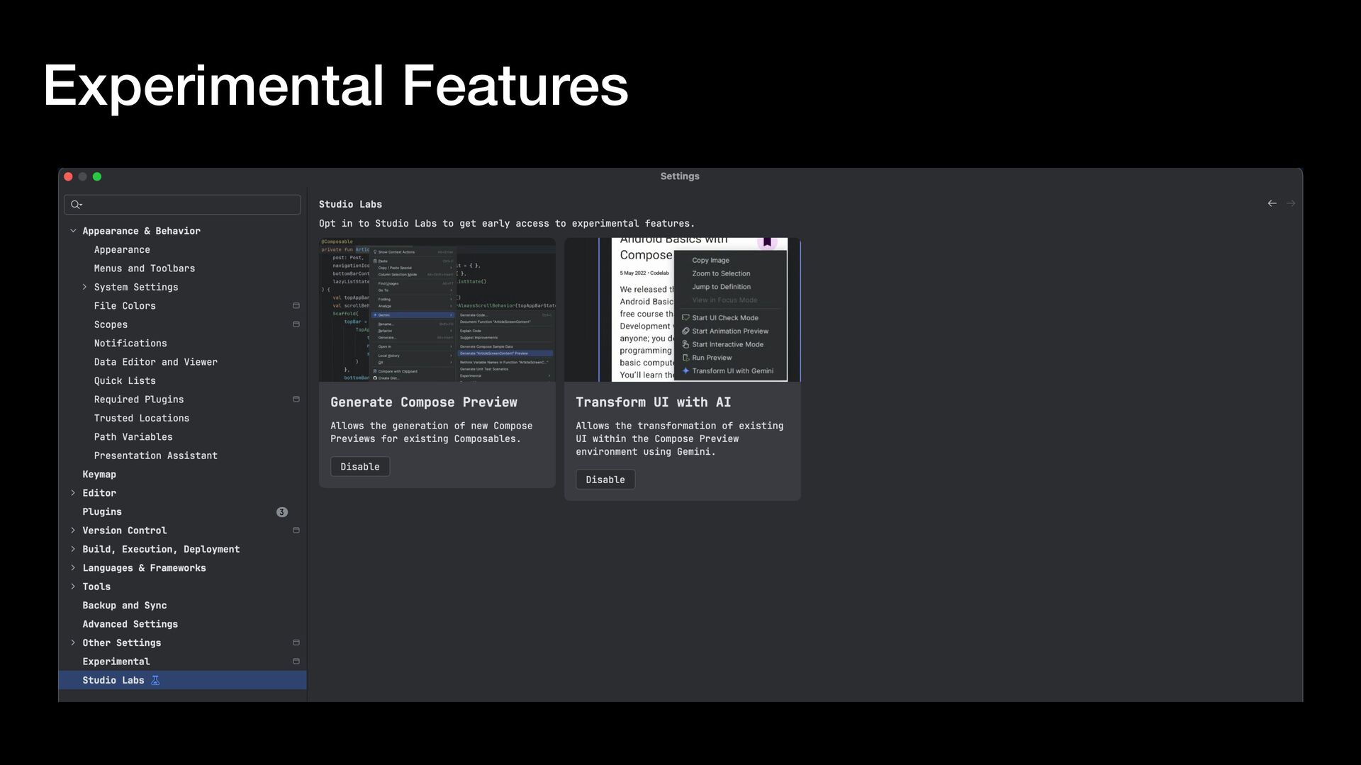Disable the Transform UI with AI feature
Viewport: 1361px width, 765px height.
coord(605,480)
